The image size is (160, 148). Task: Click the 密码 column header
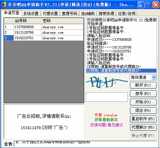click(x=62, y=21)
